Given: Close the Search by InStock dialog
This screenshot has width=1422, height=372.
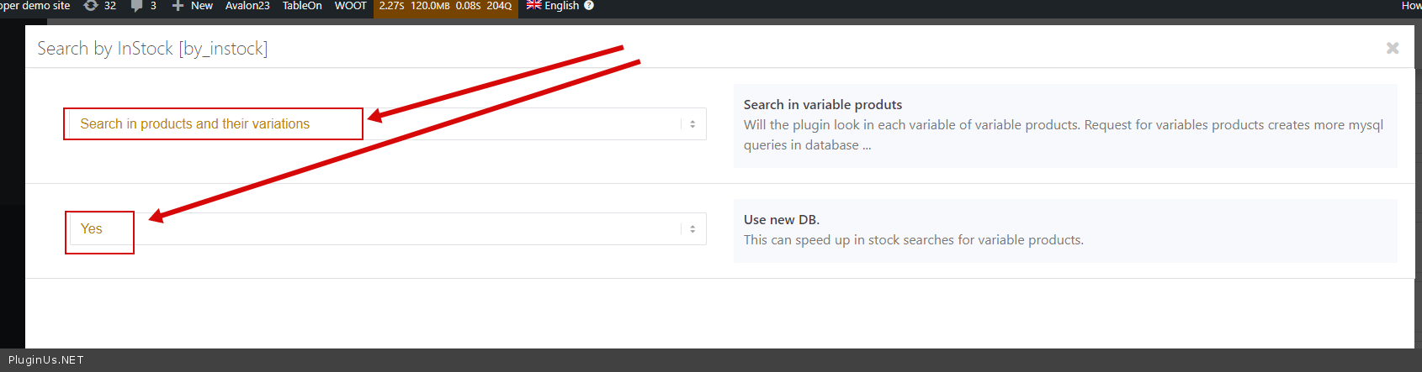Looking at the screenshot, I should 1393,48.
